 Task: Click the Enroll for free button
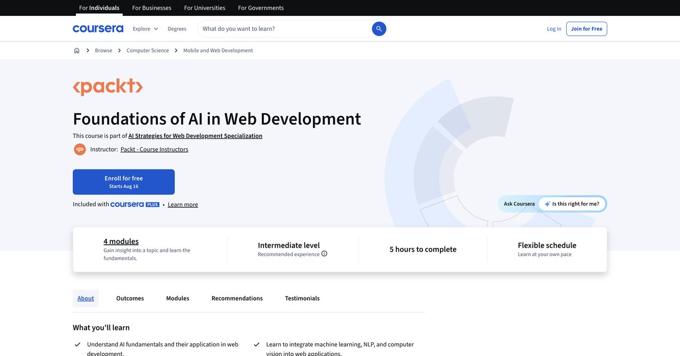[124, 182]
